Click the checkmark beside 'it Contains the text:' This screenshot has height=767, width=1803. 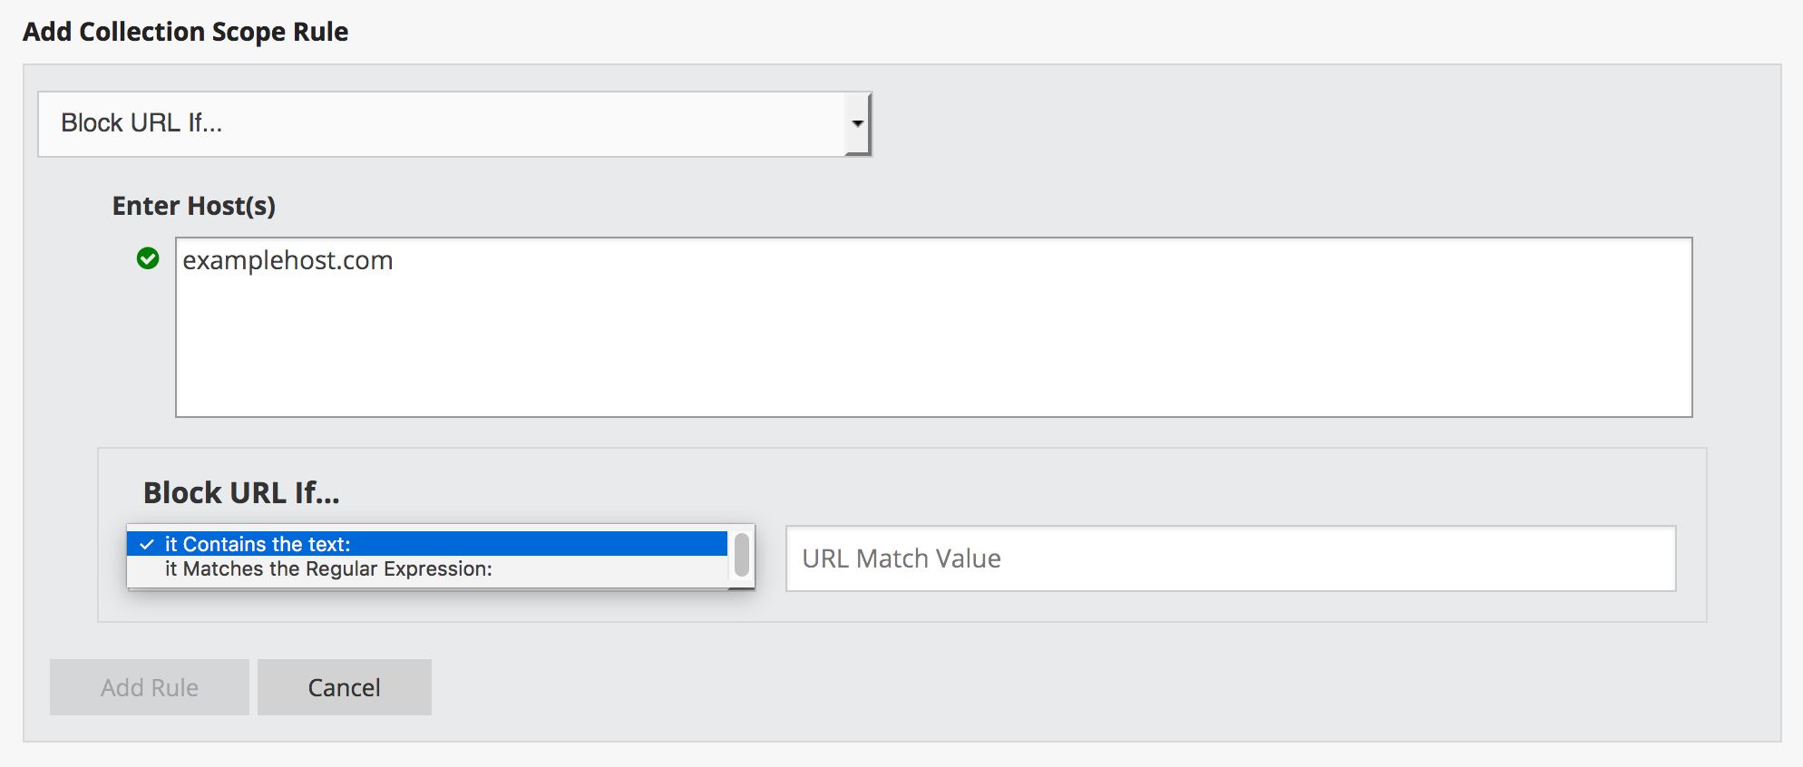(147, 544)
